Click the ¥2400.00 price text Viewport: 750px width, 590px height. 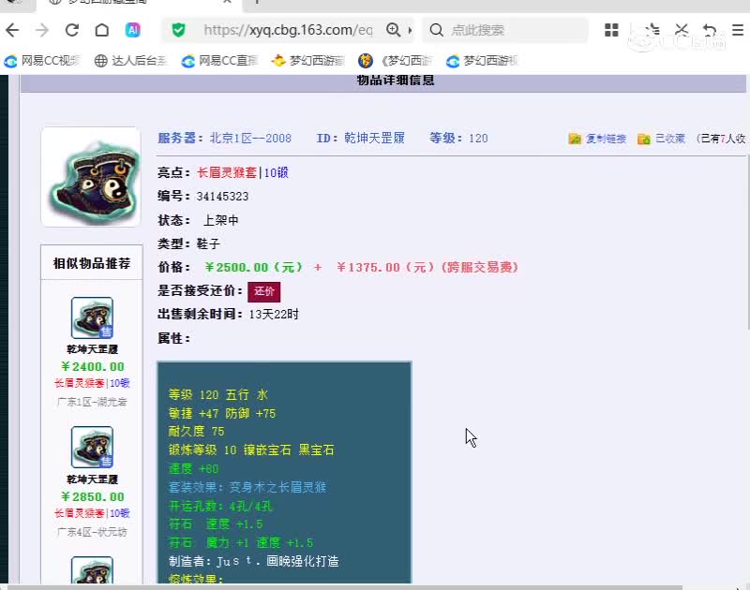tap(93, 366)
